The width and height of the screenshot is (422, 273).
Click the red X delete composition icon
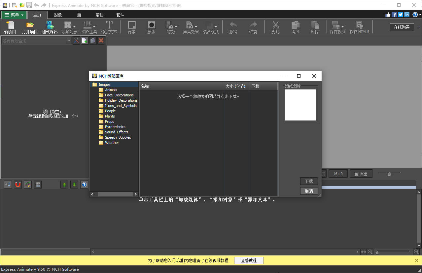[x=101, y=41]
